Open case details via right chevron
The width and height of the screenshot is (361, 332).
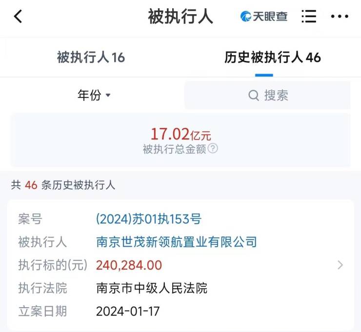[x=340, y=265]
